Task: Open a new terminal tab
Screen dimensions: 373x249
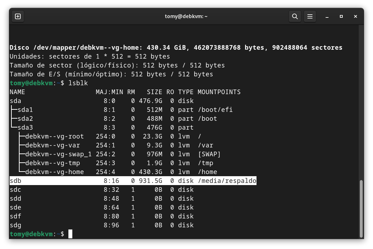Action: point(18,16)
